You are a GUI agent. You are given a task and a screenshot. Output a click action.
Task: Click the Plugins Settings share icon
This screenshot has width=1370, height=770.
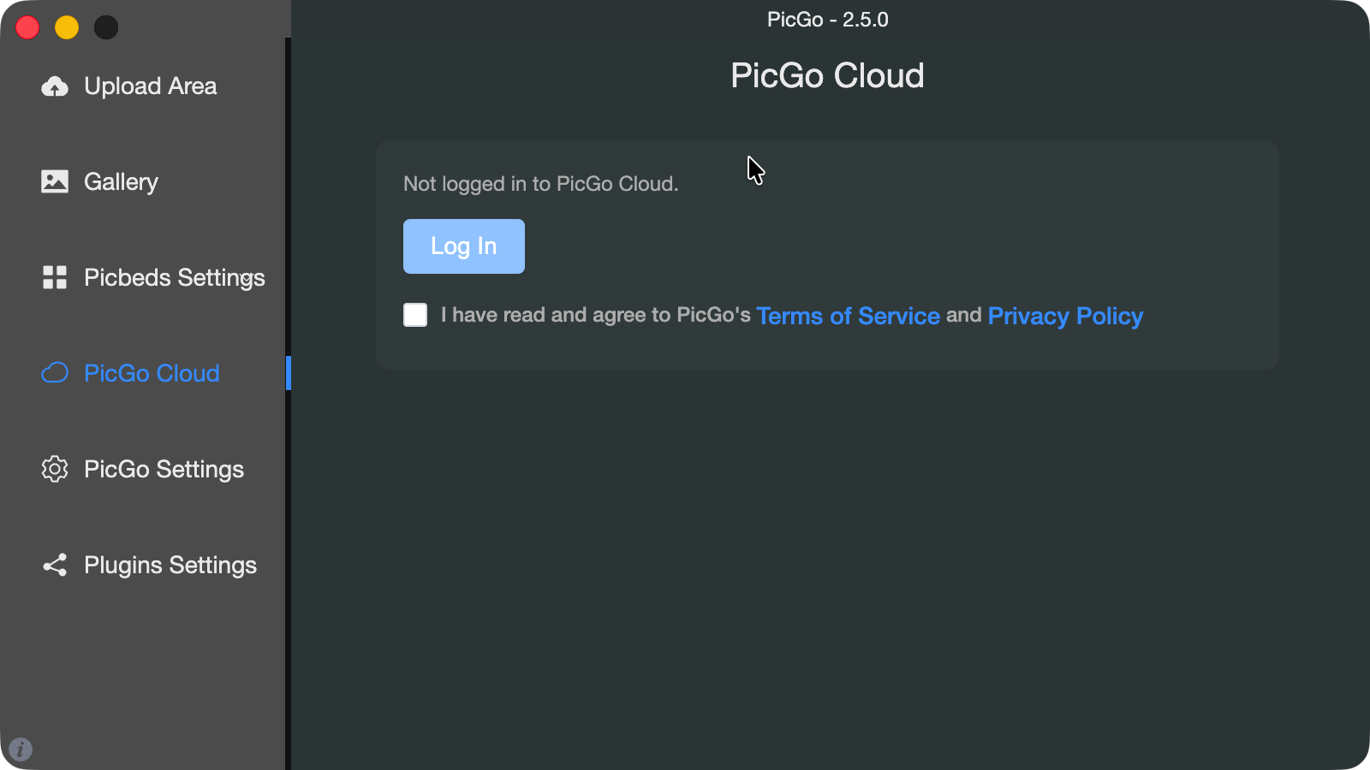pos(54,565)
